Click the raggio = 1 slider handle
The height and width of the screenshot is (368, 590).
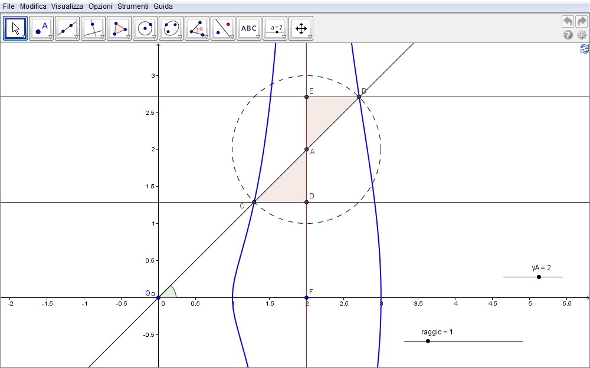(428, 341)
